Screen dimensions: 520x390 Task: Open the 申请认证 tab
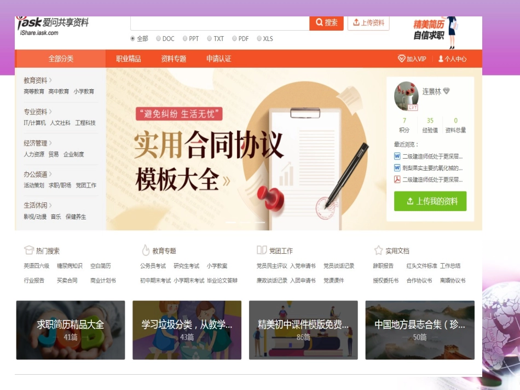point(218,59)
